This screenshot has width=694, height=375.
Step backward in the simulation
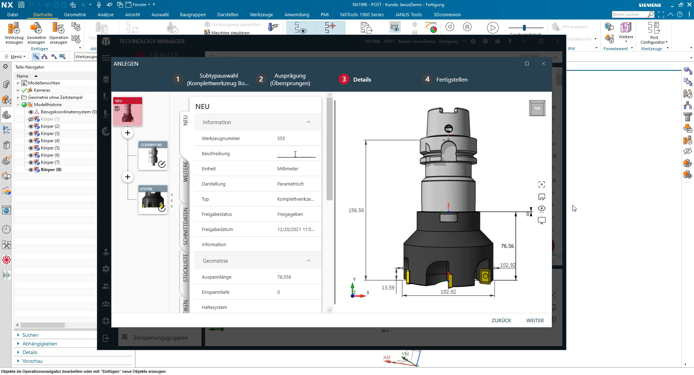tap(450, 27)
